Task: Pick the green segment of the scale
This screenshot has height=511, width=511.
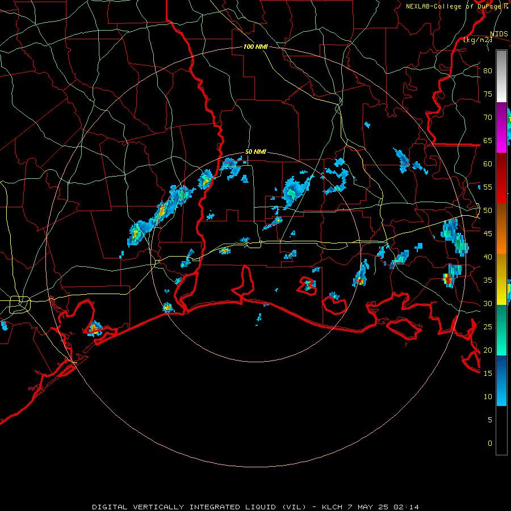Action: (x=501, y=330)
